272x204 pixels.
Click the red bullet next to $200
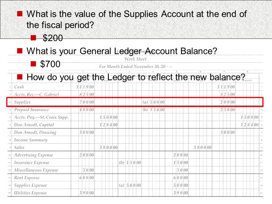33,38
